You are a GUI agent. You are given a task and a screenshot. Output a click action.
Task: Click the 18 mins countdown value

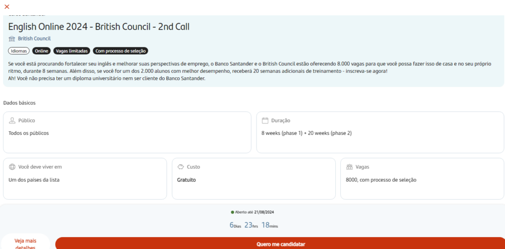click(270, 225)
